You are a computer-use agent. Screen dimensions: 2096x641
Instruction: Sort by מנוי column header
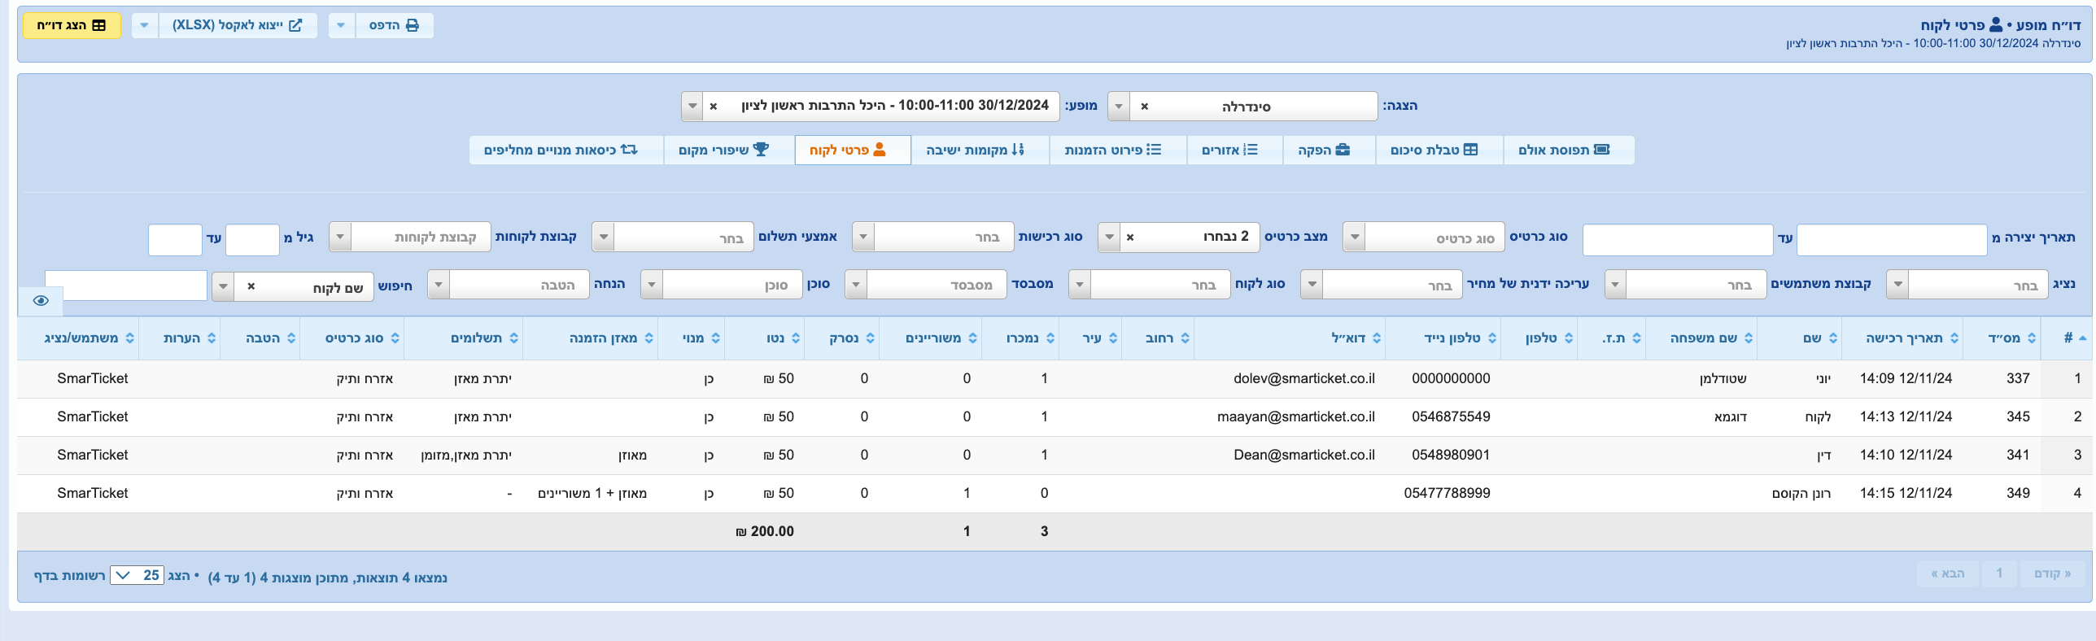(692, 338)
